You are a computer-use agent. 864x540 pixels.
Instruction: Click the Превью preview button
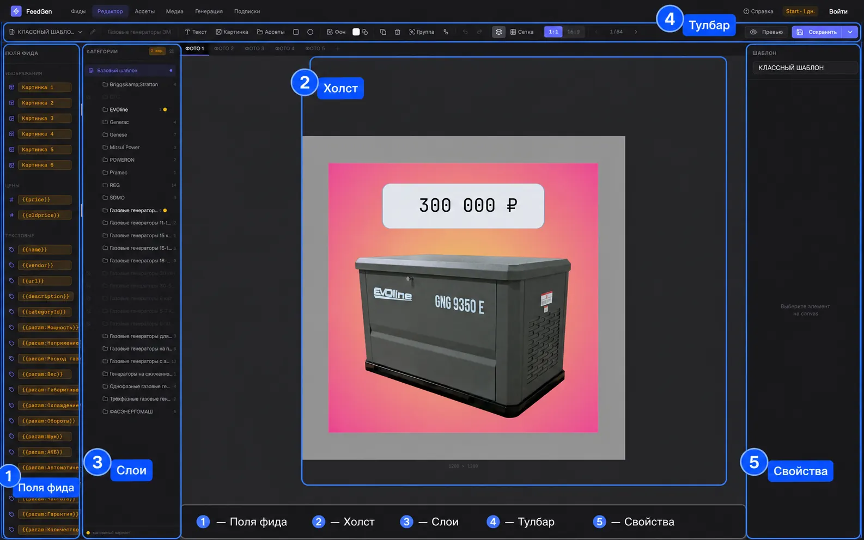(766, 32)
